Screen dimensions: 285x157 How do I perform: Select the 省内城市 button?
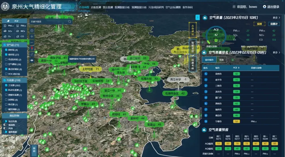209,60
